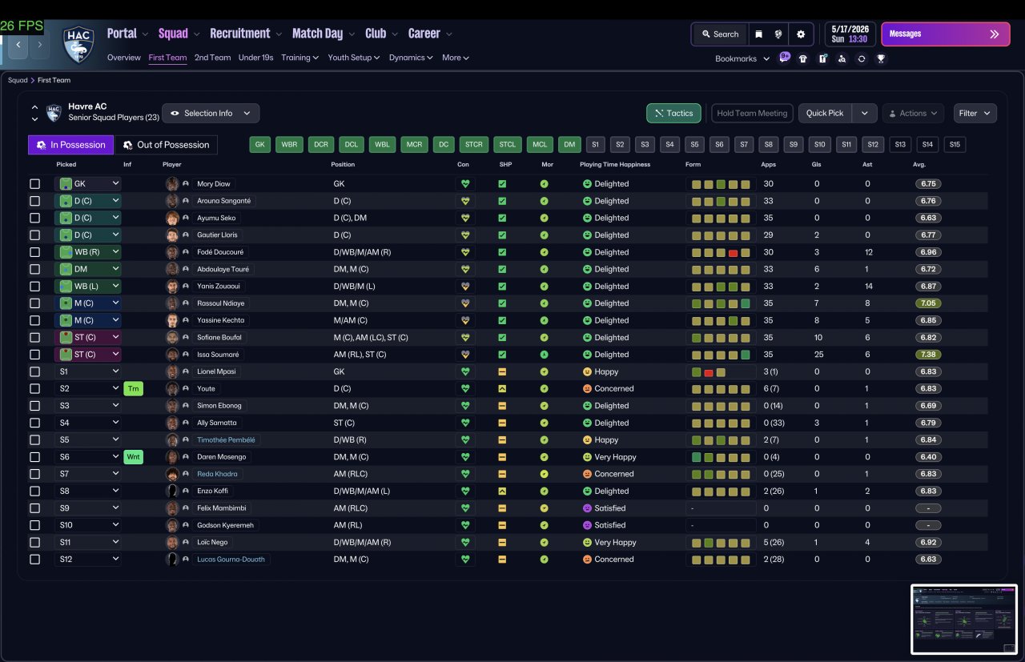The image size is (1025, 662).
Task: Click Issa Soumaré's condition heart icon
Action: tap(464, 355)
